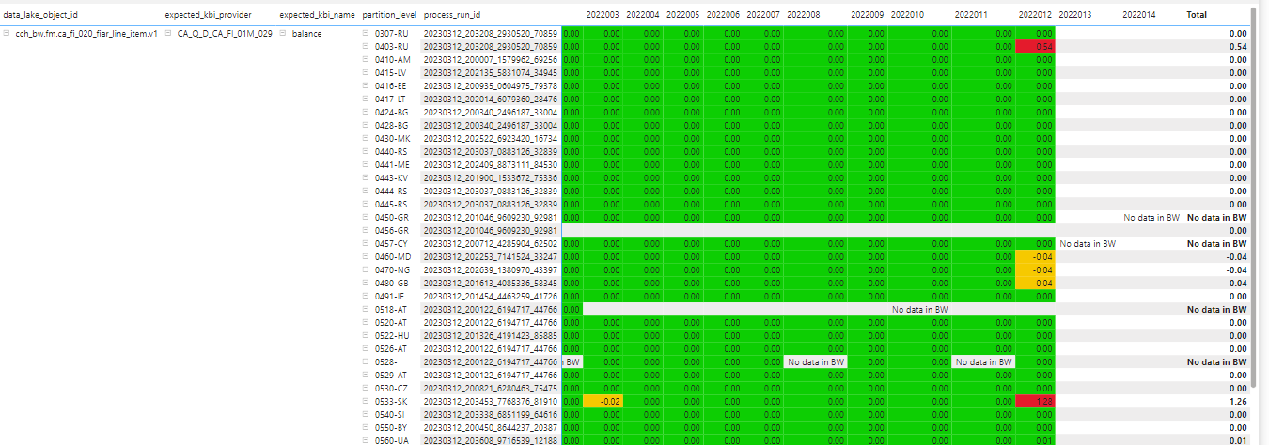Select the 2022014 period column header

(1139, 16)
